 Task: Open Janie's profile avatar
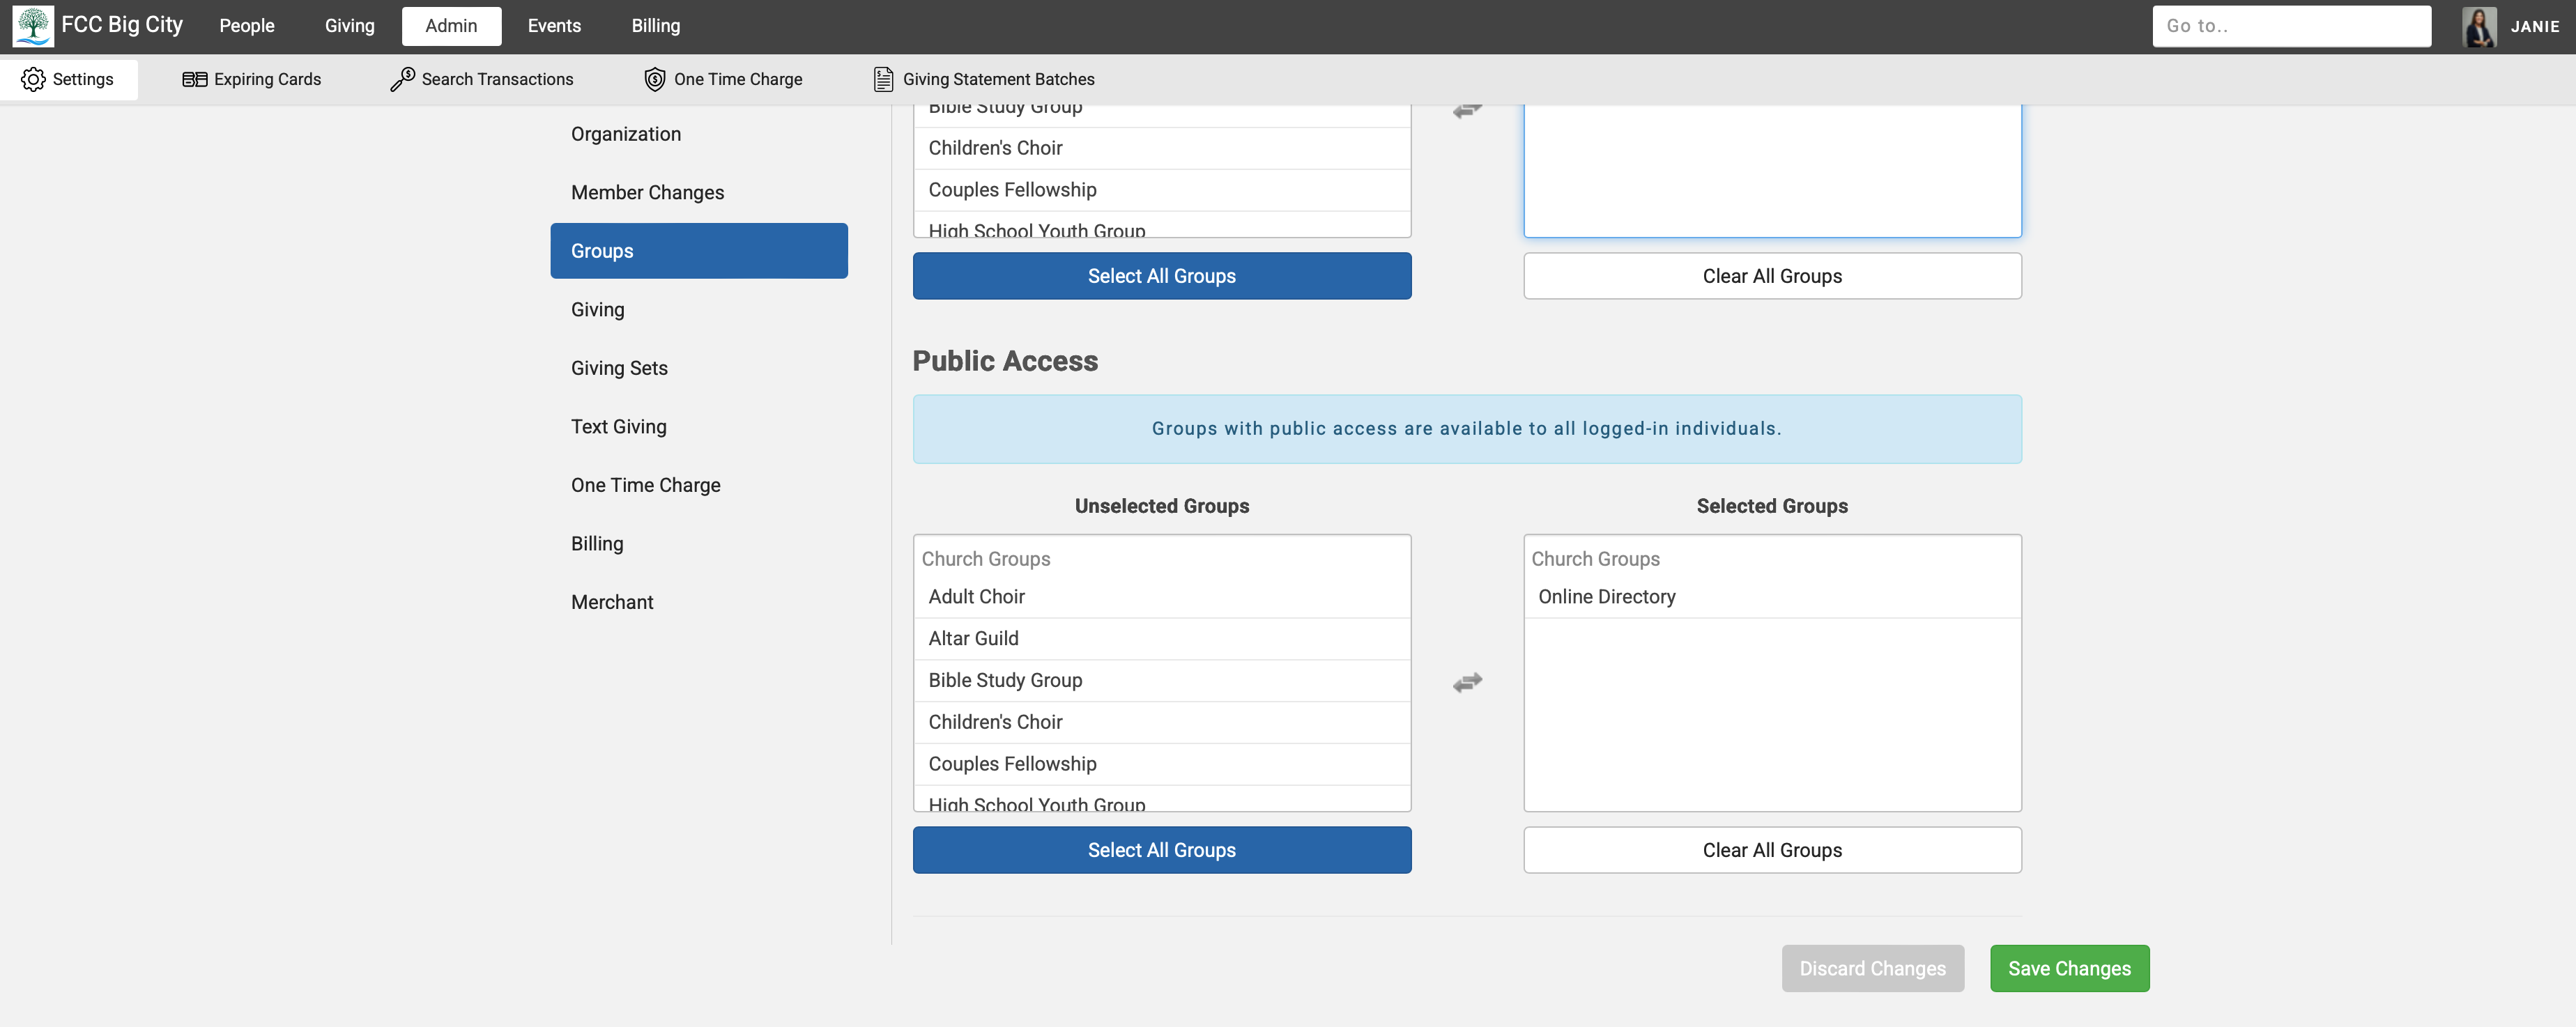point(2480,26)
